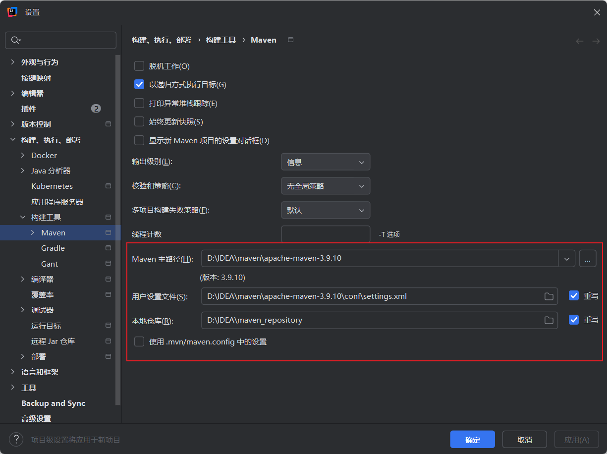Click the project-level icon beside 运行目标
The image size is (607, 454).
coord(108,326)
